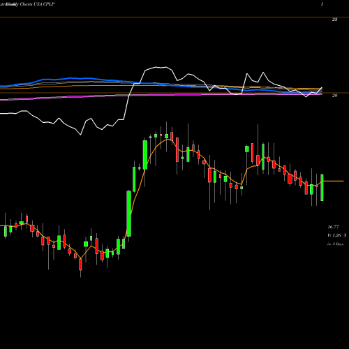Image resolution: width=349 pixels, height=349 pixels.
Task: Click the 'V: 1.26 X' volume text
Action: pyautogui.click(x=337, y=235)
